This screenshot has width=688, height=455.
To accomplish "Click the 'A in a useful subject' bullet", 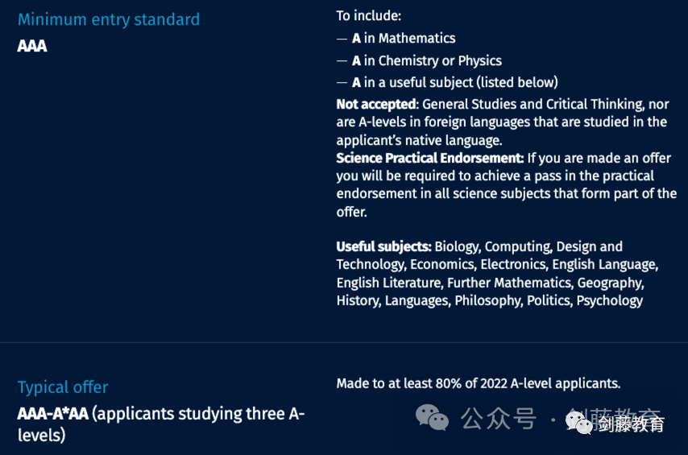I will (x=455, y=82).
